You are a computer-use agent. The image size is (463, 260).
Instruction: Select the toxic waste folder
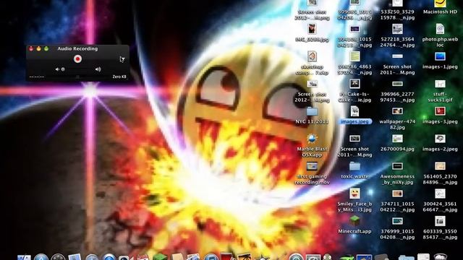tap(354, 166)
